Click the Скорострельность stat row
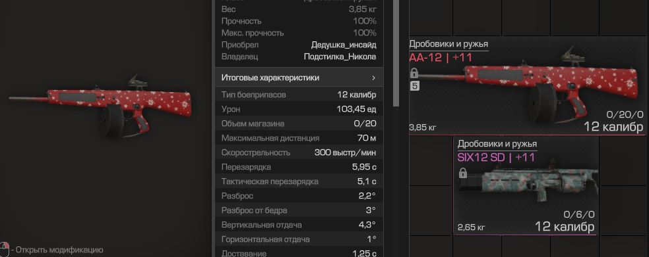649x257 pixels. point(299,152)
